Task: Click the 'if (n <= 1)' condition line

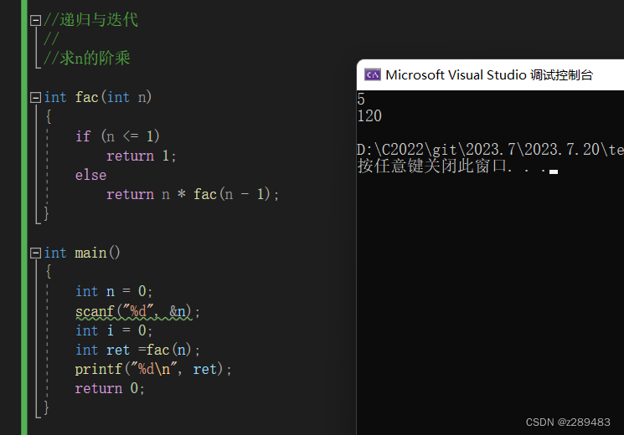Action: 117,136
